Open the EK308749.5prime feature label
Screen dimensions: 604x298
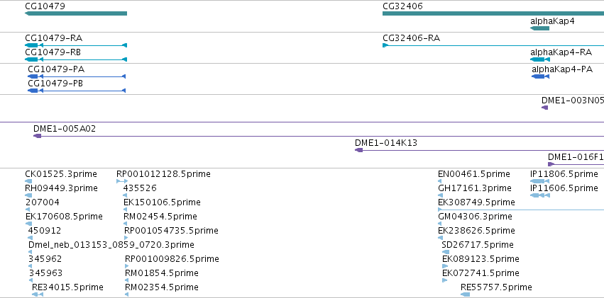[476, 202]
